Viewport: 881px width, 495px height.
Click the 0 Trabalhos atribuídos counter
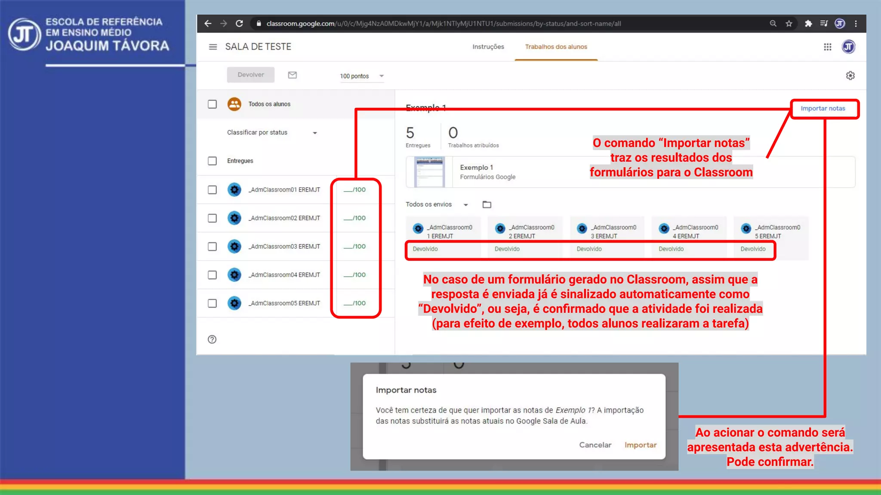pos(473,137)
